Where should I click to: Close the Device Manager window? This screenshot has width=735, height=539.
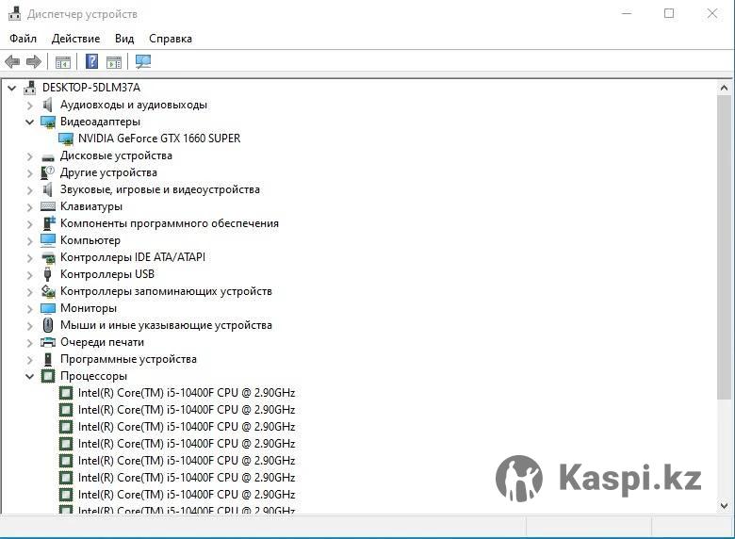pyautogui.click(x=712, y=13)
